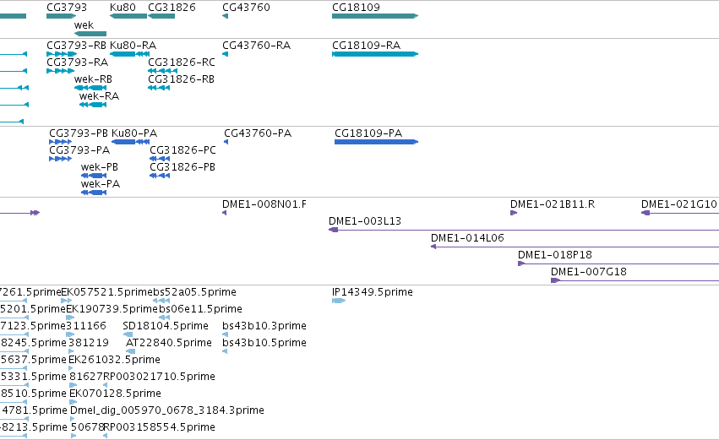Click the DME1-008N01.F clone label

[264, 204]
